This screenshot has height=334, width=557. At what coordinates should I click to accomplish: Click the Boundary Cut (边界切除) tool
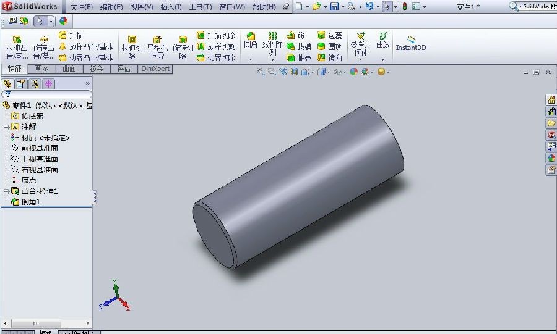[x=215, y=57]
